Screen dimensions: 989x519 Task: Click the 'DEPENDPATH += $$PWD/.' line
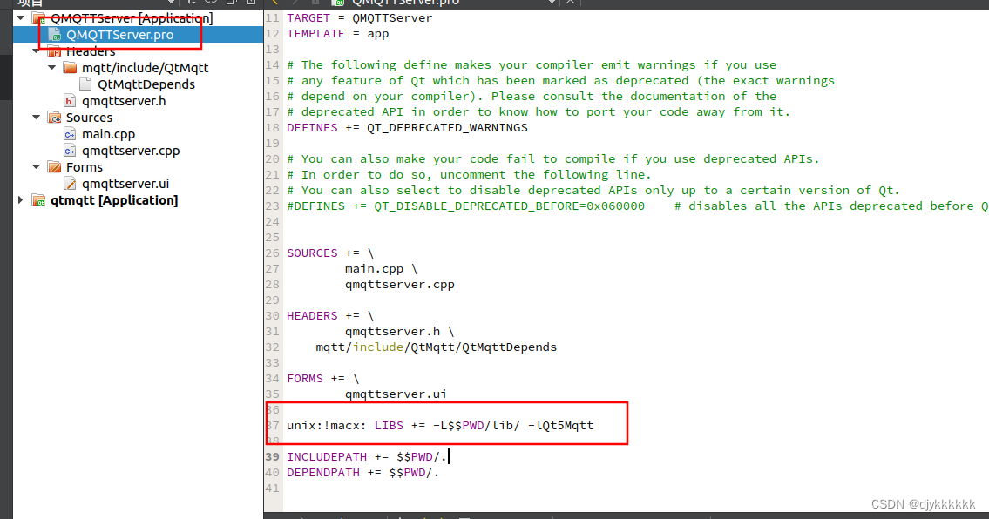[362, 472]
